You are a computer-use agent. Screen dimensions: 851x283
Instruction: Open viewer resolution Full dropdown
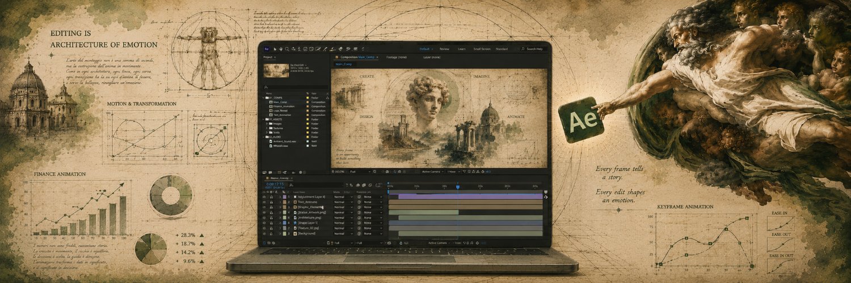[x=360, y=171]
